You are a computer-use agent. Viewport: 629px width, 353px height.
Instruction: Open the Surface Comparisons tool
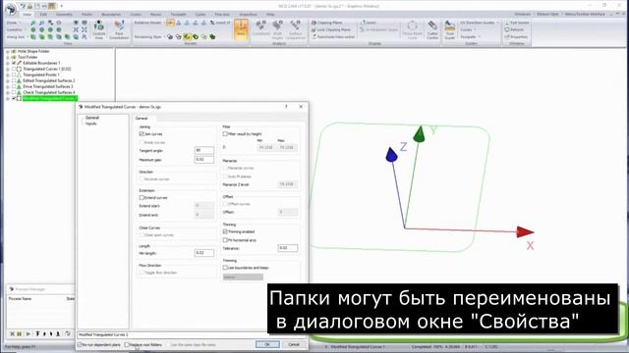click(295, 29)
